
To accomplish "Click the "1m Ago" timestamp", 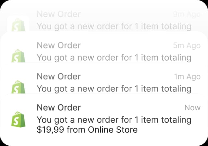I will [x=187, y=77].
